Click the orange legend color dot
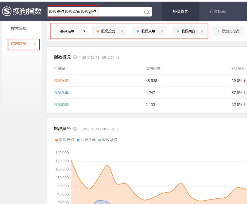This screenshot has height=204, width=247. pyautogui.click(x=56, y=140)
